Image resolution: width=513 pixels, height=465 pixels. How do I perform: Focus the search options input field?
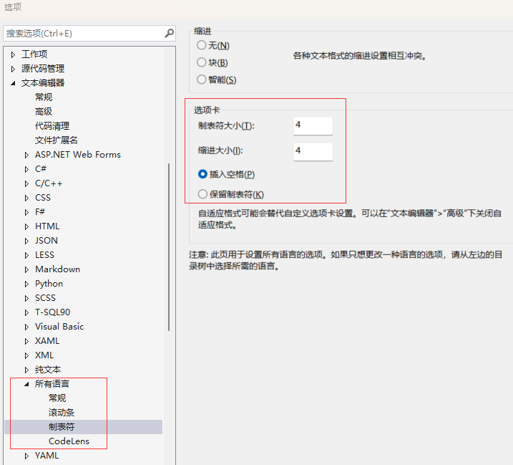tap(89, 34)
